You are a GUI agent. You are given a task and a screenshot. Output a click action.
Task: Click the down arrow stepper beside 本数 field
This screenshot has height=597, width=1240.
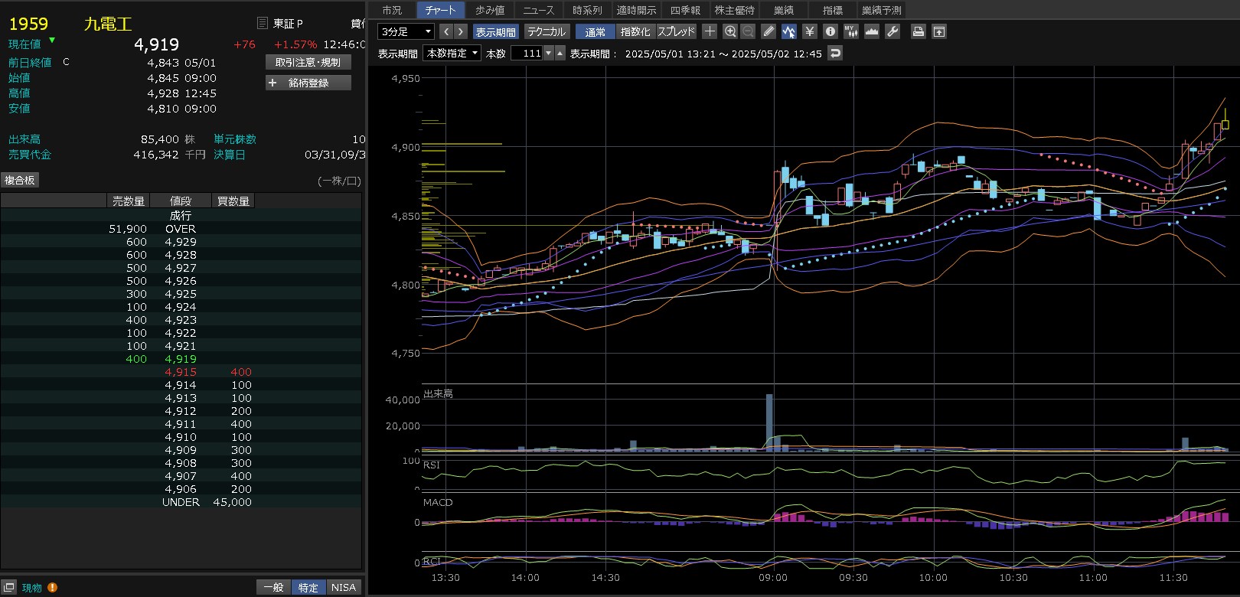coord(549,53)
